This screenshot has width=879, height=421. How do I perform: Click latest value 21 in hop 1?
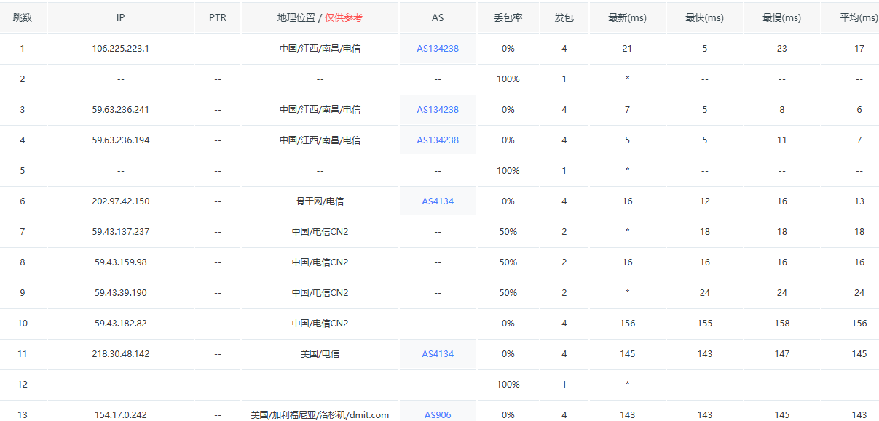pyautogui.click(x=628, y=49)
